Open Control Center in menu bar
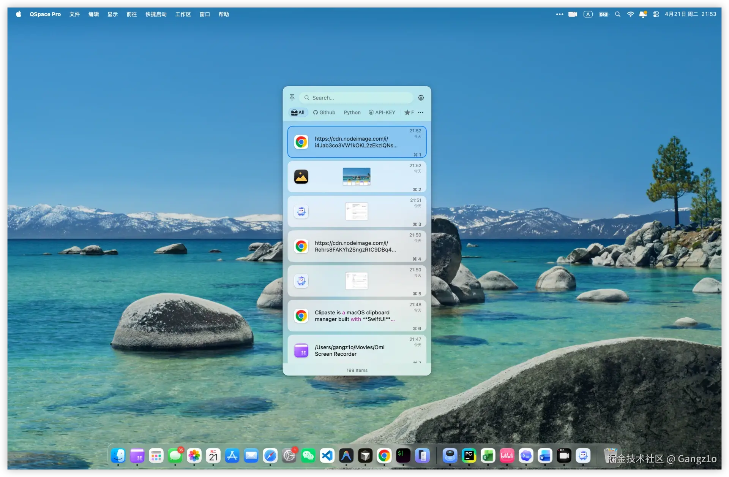Viewport: 729px width, 477px height. click(x=656, y=14)
